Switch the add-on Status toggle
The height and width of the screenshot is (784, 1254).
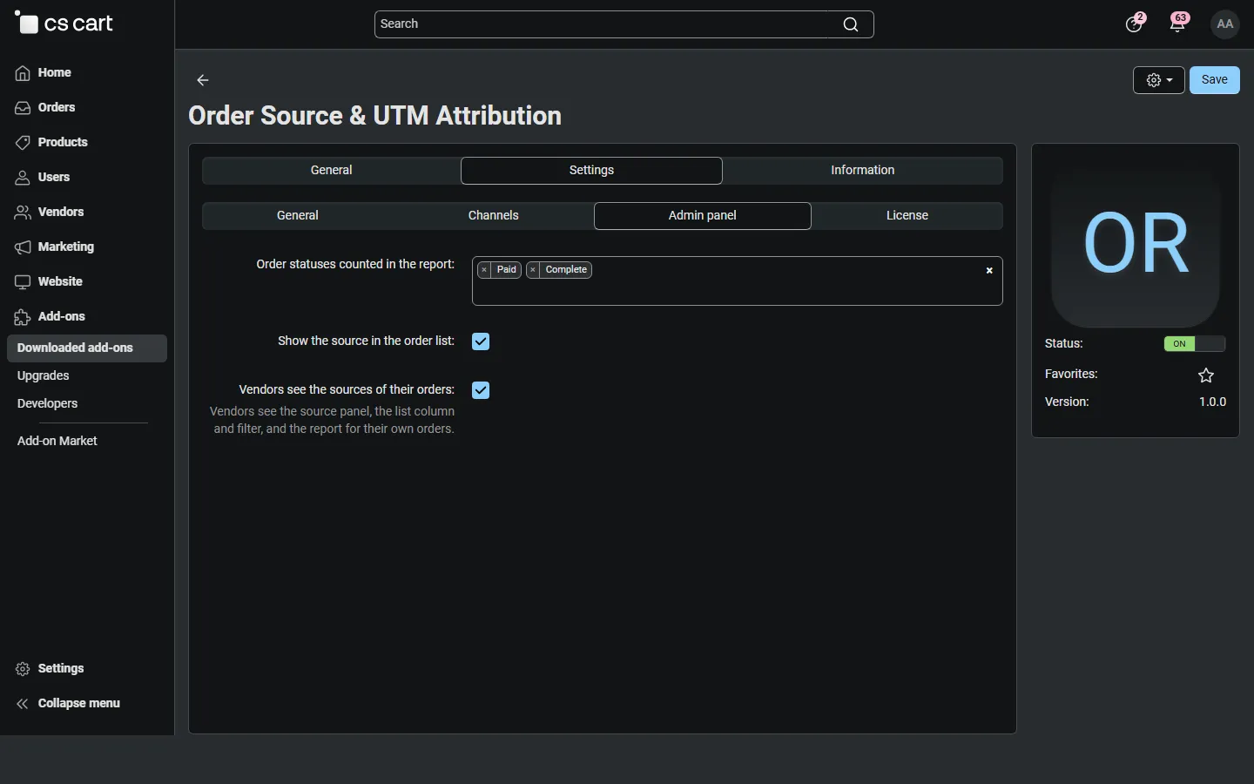click(x=1195, y=344)
